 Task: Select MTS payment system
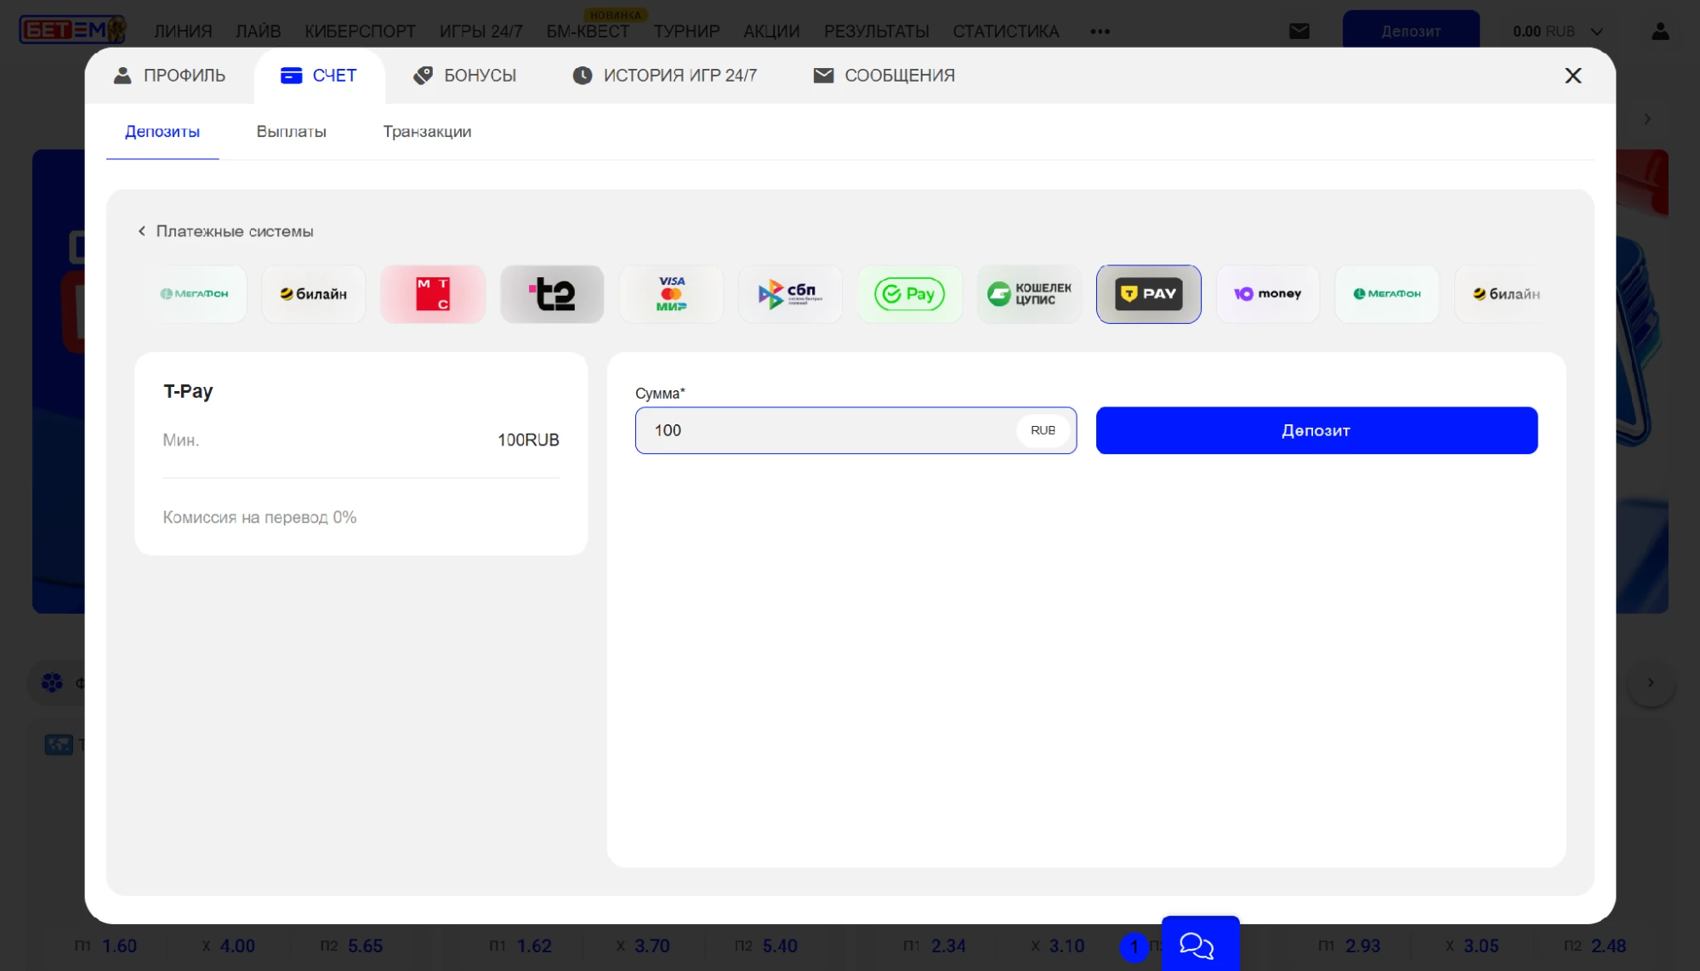click(x=433, y=294)
